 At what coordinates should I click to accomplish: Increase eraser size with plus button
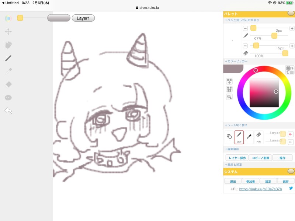pos(292,46)
